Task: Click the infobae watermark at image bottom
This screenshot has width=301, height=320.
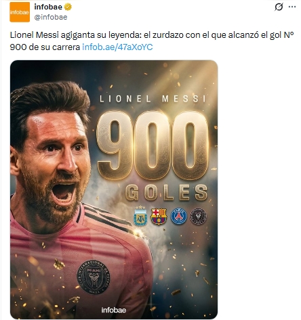Action: (x=114, y=310)
